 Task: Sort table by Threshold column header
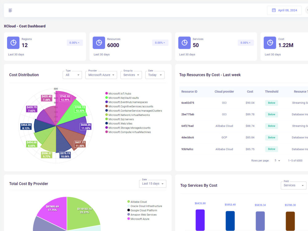coord(272,92)
